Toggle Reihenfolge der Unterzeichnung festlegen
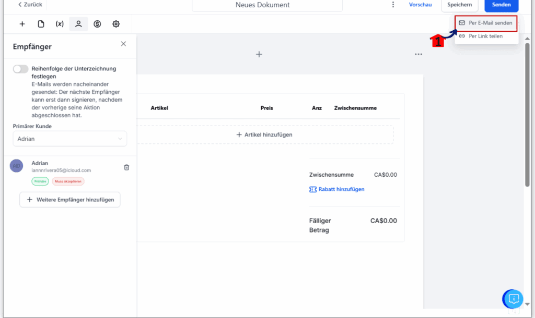Viewport: 535px width, 318px height. (x=20, y=69)
